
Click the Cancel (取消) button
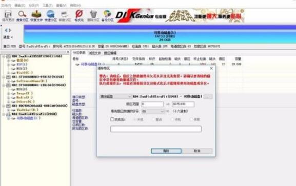point(197,151)
